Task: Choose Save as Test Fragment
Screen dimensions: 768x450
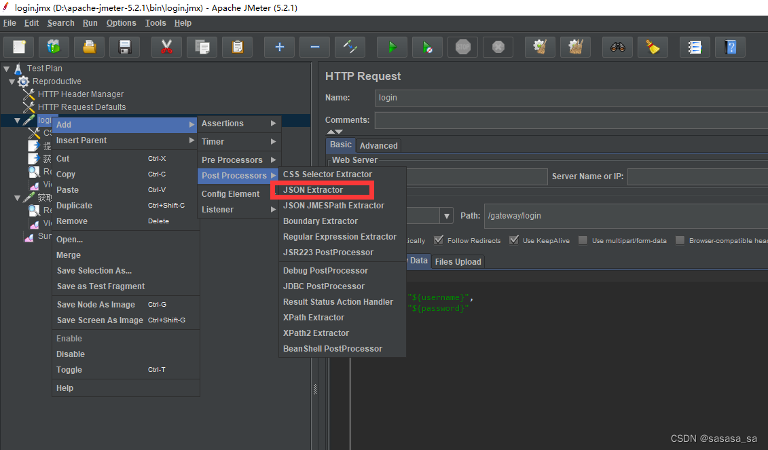Action: coord(126,286)
